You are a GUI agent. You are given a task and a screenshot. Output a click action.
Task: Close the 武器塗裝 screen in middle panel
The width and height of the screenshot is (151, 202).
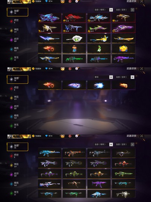(x=142, y=68)
